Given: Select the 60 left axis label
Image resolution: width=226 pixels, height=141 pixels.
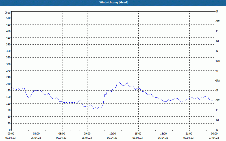Looking at the screenshot, I should (9, 117).
